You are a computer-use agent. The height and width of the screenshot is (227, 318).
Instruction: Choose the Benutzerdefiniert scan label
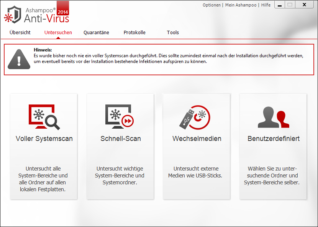point(273,139)
